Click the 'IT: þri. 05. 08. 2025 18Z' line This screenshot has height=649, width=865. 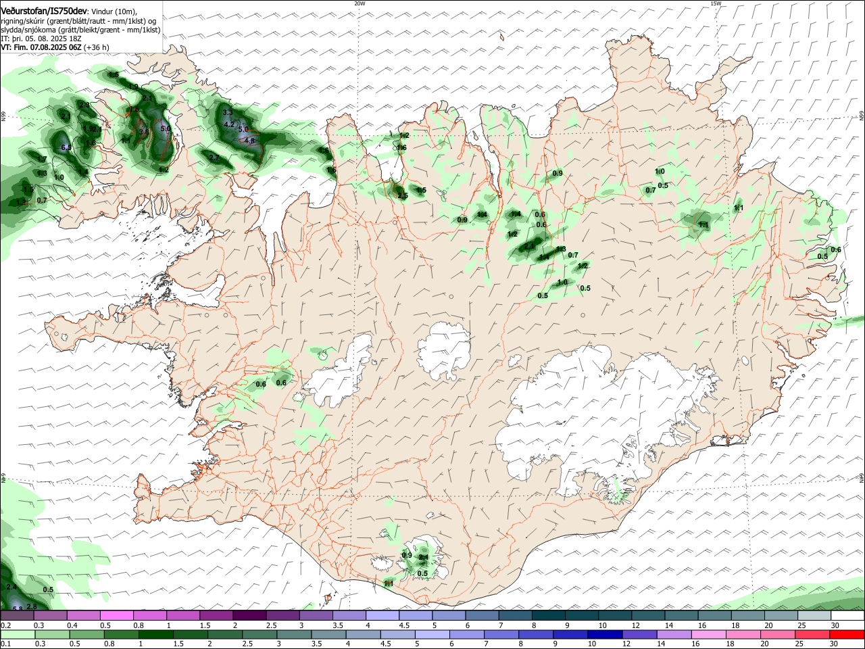(x=41, y=39)
